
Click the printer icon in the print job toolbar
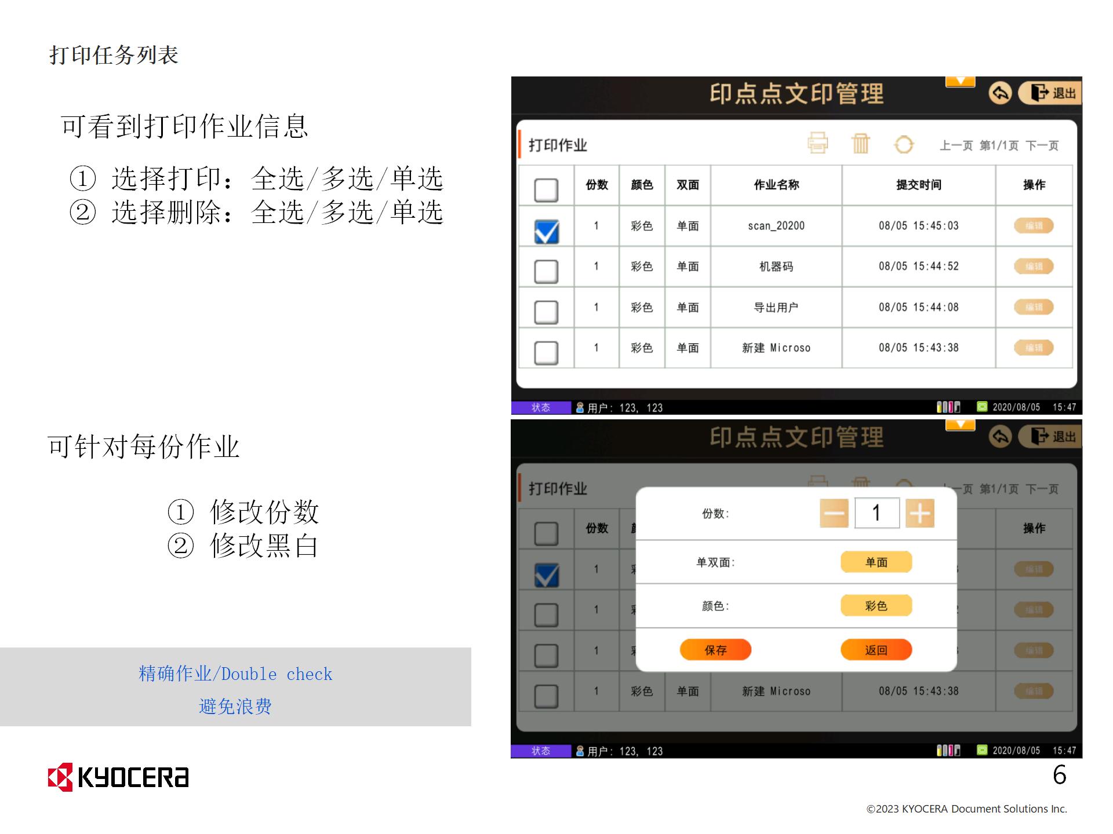click(817, 143)
